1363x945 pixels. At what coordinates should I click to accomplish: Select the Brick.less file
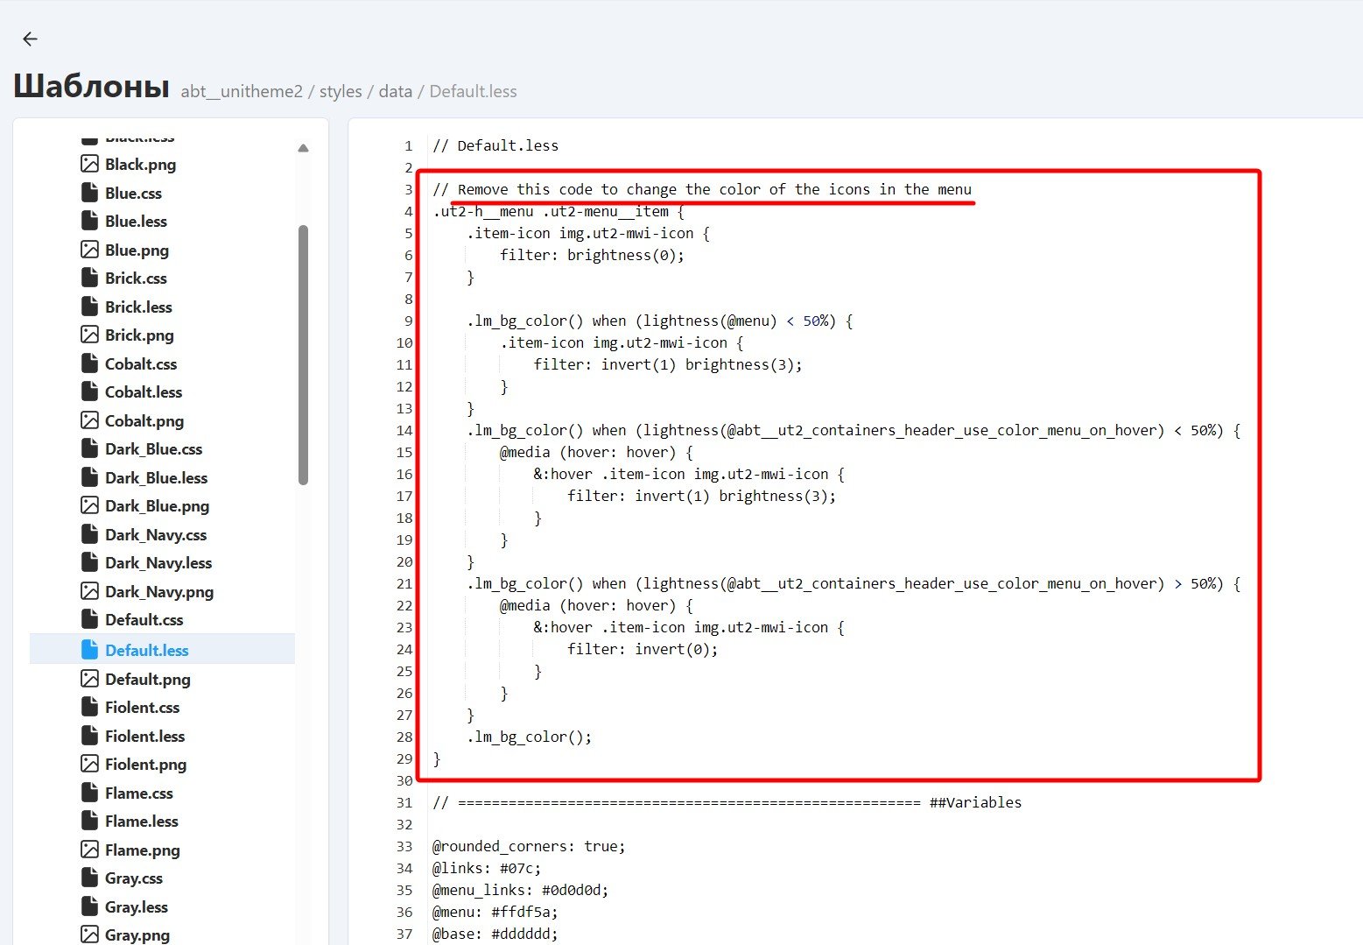(x=138, y=307)
